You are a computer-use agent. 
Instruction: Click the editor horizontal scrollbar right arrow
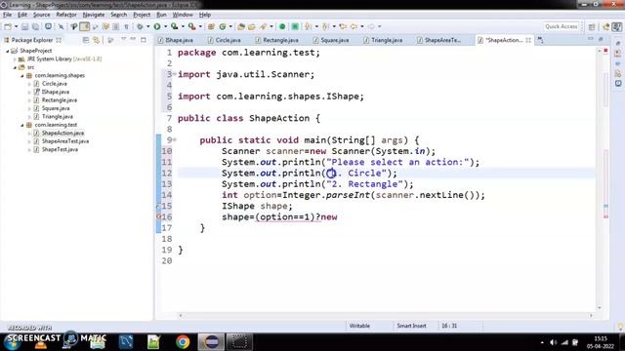(591, 315)
